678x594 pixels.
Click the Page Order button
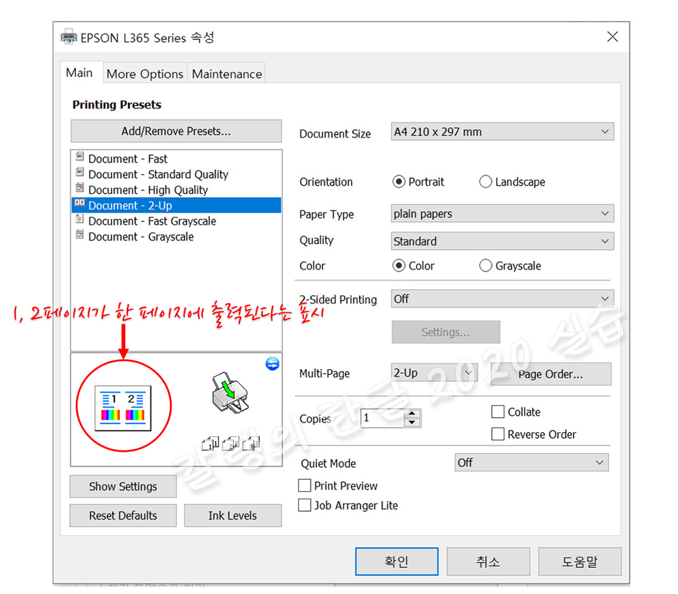[551, 374]
